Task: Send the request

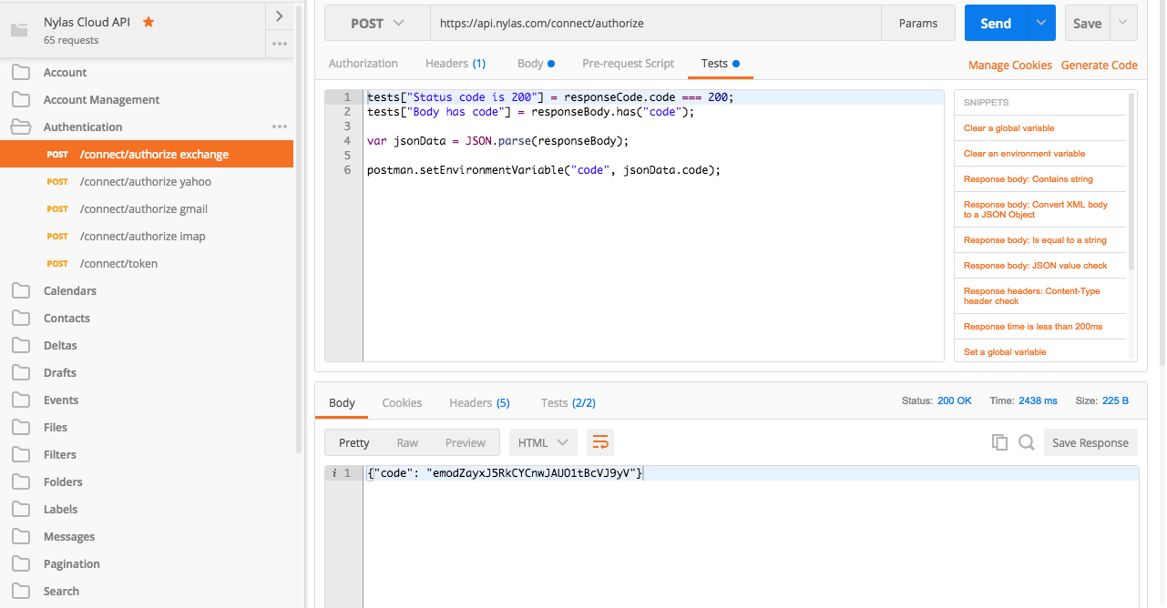Action: 996,23
